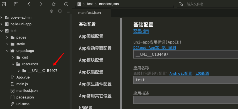
Task: Expand the __UNI__C1B4407 folder chevron
Action: (19, 71)
